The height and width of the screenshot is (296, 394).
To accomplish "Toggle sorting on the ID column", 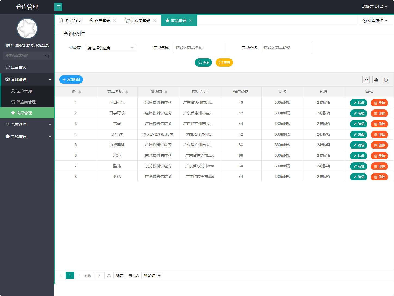I will (79, 92).
